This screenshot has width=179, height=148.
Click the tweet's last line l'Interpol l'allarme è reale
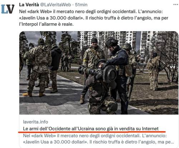[46, 24]
